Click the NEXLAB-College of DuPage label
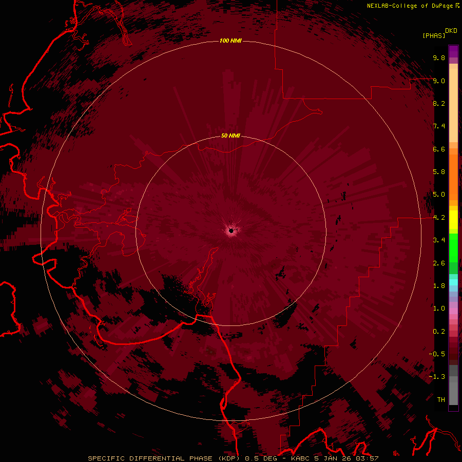Image resolution: width=462 pixels, height=462 pixels. pos(410,6)
